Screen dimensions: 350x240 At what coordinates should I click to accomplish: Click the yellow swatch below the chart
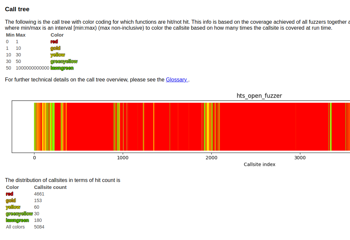click(x=13, y=207)
